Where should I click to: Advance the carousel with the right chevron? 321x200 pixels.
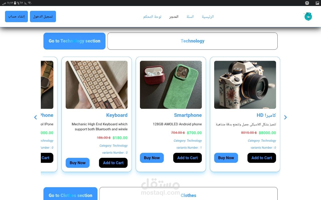pyautogui.click(x=285, y=117)
